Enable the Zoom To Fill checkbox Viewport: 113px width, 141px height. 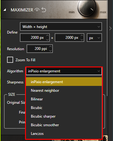pyautogui.click(x=10, y=60)
